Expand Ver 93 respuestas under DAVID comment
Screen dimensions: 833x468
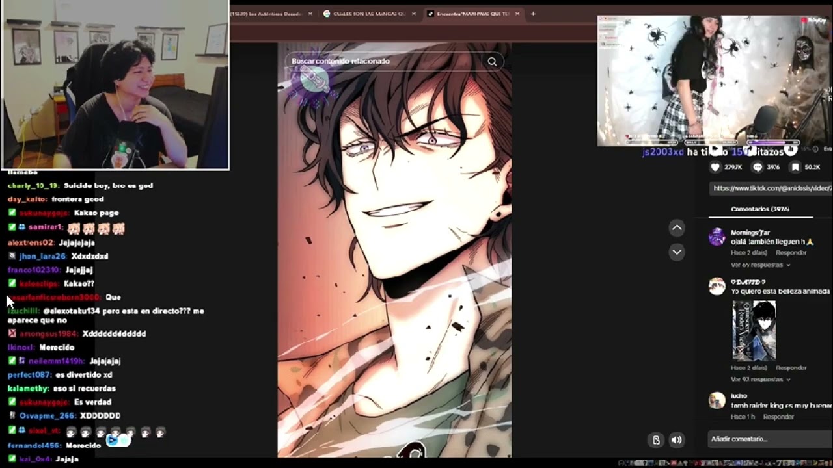[760, 379]
